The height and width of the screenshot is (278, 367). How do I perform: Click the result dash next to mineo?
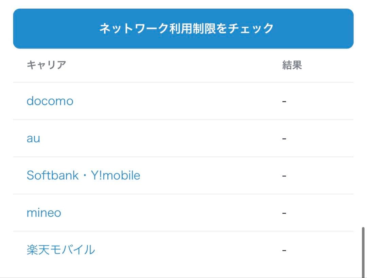pos(284,212)
